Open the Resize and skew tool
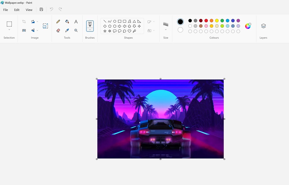Screen dimensions: 289x185 [45, 26]
